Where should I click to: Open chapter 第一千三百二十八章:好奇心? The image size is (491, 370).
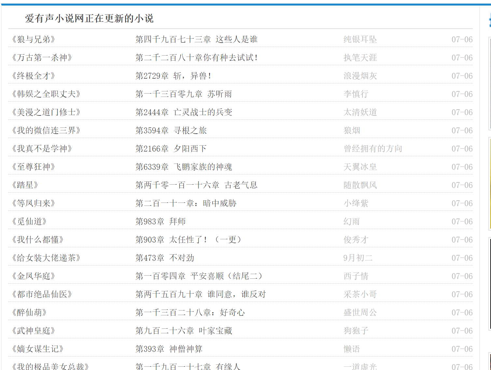point(190,312)
